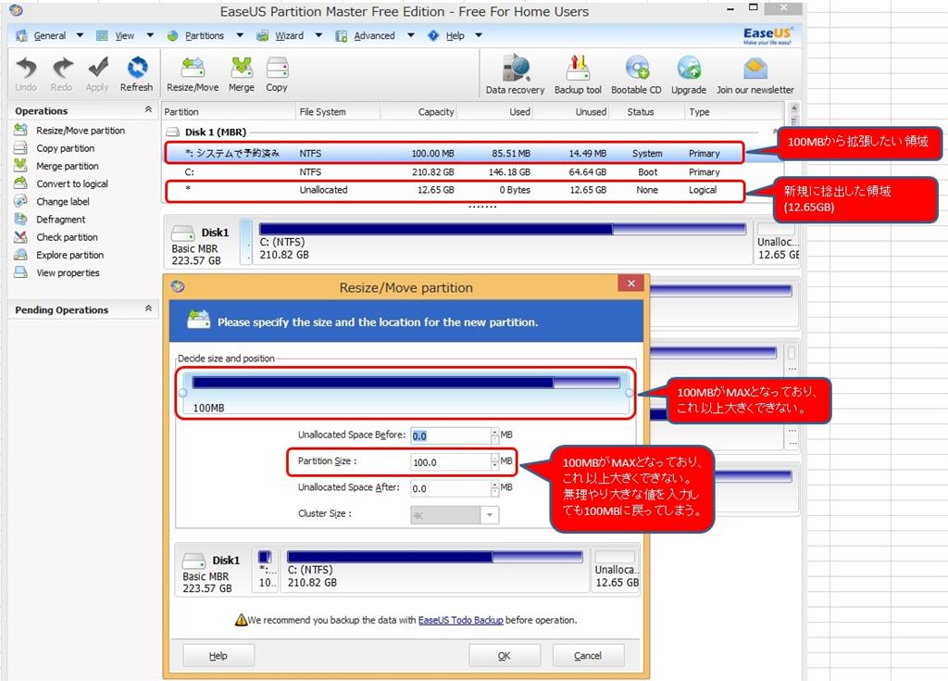
Task: Close the Resize/Move partition dialog
Action: [631, 284]
